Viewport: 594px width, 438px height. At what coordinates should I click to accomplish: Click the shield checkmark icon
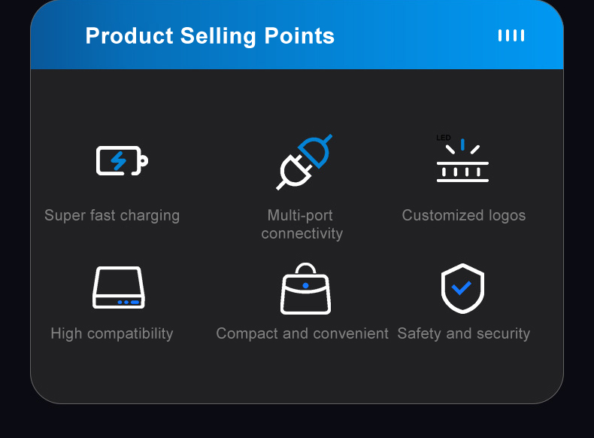(x=462, y=288)
